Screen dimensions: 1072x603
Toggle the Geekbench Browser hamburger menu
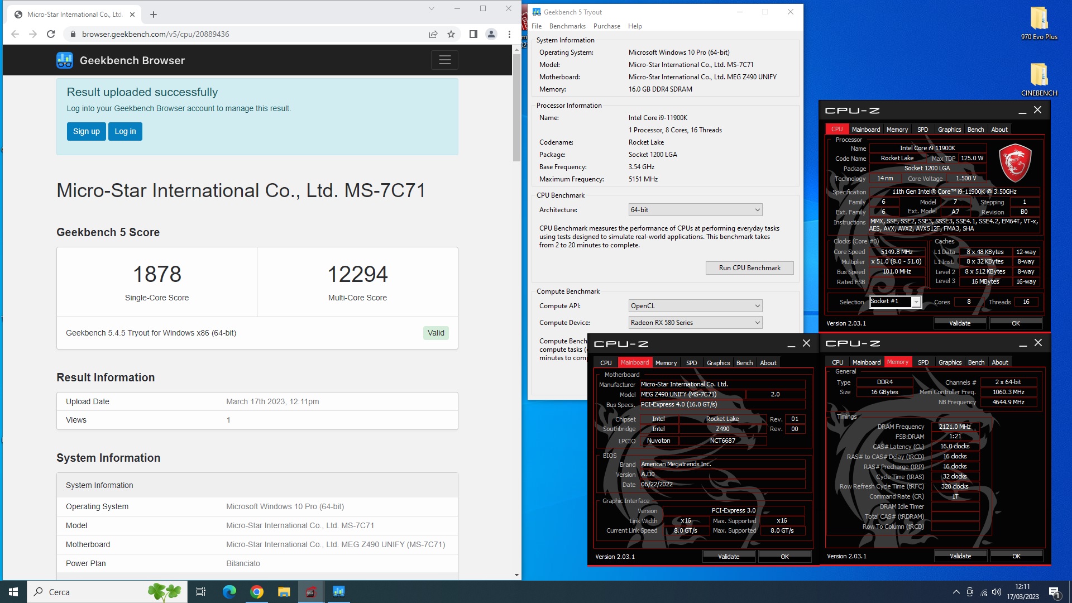(x=444, y=60)
